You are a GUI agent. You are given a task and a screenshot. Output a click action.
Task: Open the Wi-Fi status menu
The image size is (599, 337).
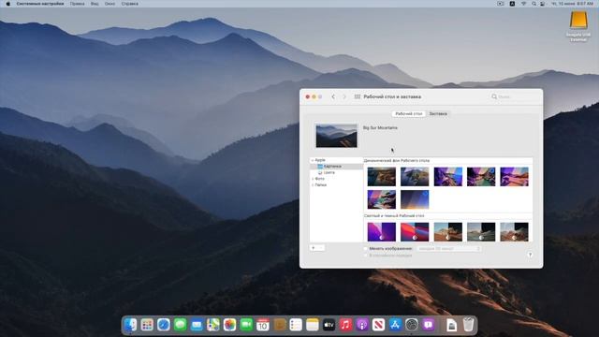pos(524,4)
